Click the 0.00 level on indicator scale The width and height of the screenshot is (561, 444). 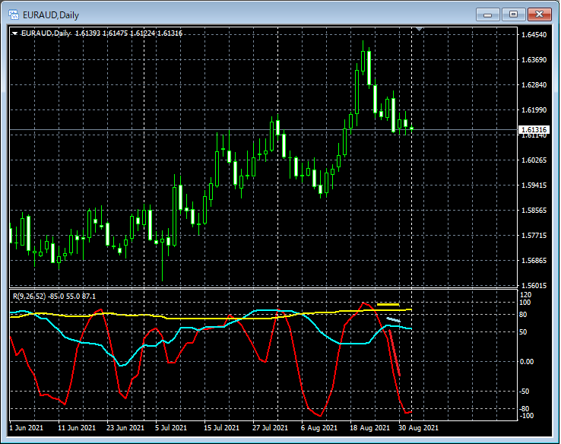pos(527,362)
